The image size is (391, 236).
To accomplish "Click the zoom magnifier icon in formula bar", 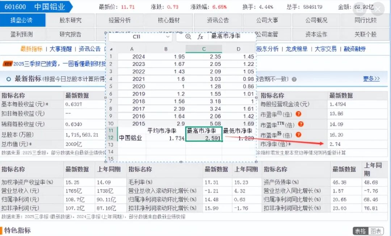I will coord(188,37).
